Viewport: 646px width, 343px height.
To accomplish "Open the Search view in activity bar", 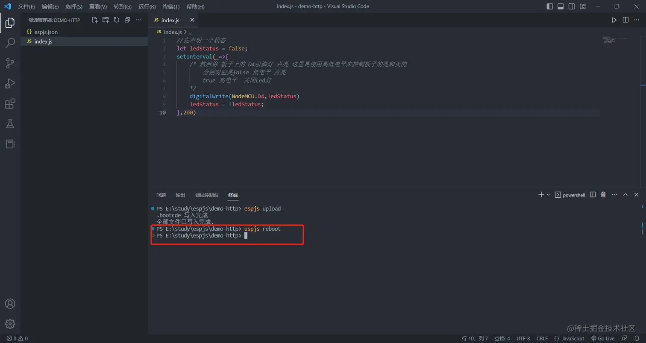I will coord(10,43).
